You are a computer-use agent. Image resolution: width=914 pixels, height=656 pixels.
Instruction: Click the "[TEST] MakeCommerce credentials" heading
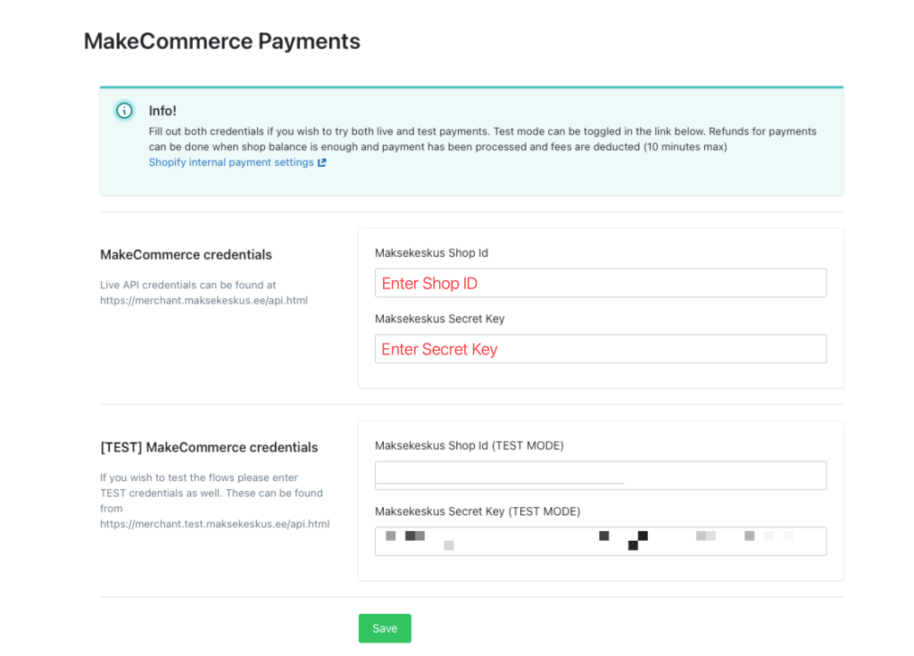pos(209,447)
